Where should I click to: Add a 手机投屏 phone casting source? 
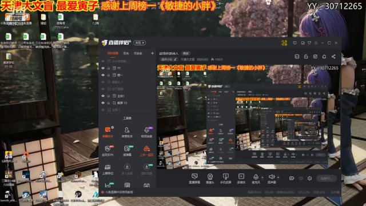click(x=225, y=179)
